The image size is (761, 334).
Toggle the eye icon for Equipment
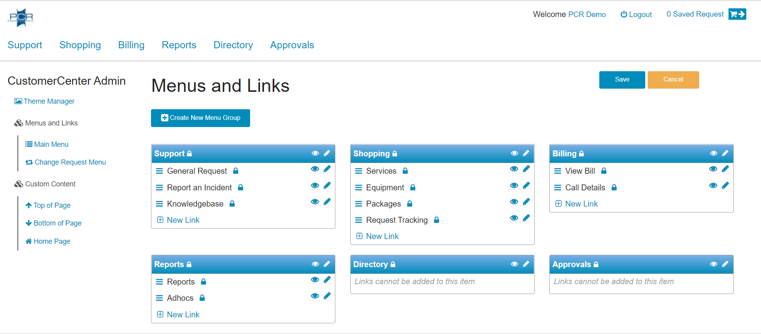tap(514, 186)
